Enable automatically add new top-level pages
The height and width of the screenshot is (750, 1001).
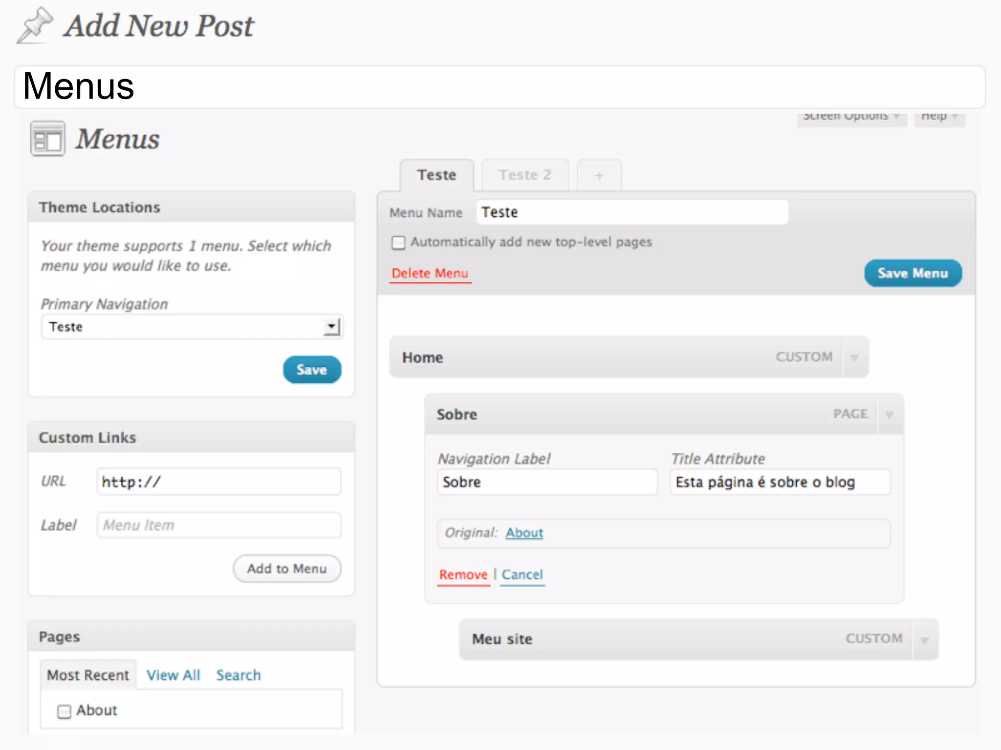398,243
